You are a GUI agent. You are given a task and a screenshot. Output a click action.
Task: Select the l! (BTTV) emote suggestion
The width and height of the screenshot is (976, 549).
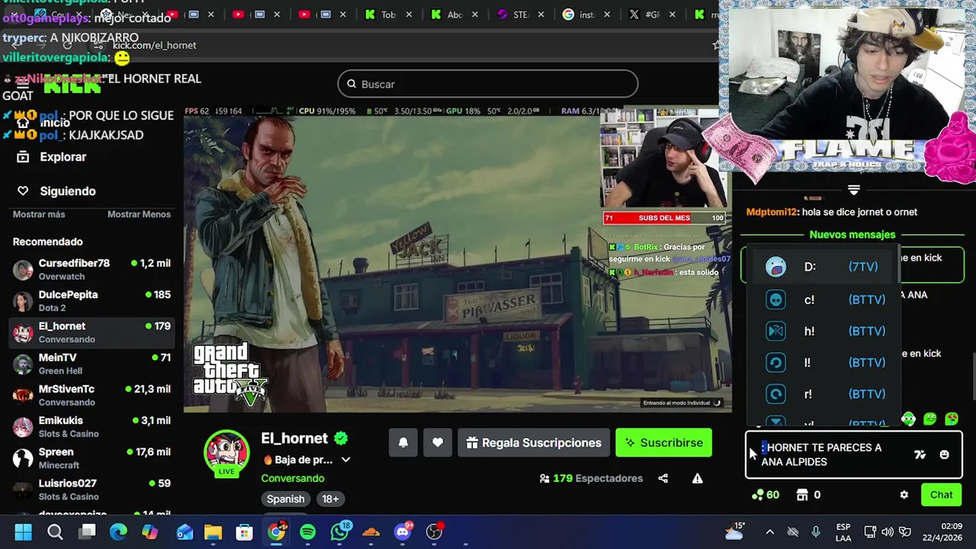[823, 362]
